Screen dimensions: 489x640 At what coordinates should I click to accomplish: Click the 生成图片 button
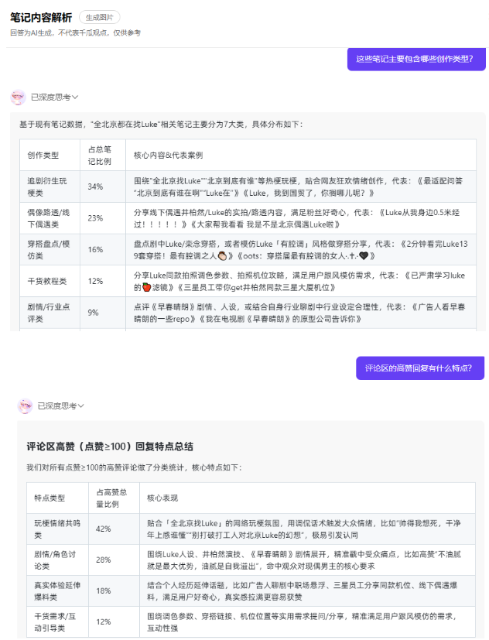[100, 18]
